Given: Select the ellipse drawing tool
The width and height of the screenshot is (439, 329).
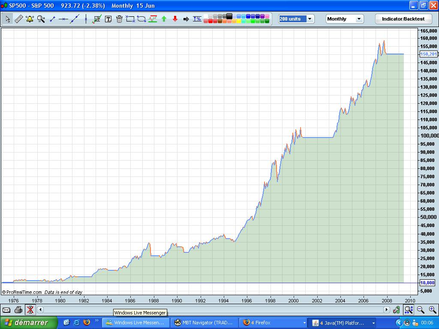Looking at the screenshot, I should point(141,19).
